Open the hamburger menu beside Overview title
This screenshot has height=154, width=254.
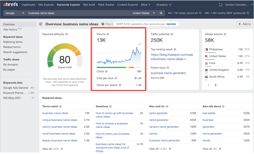click(x=41, y=24)
